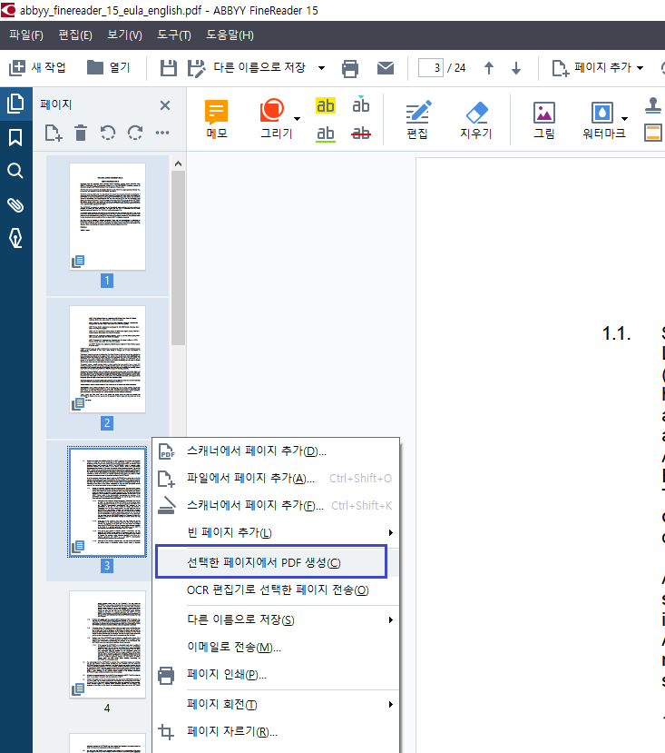The width and height of the screenshot is (665, 753).
Task: Expand the 그리기 dropdown arrow
Action: coord(297,119)
